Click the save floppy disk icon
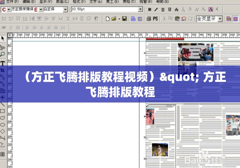 124,19
